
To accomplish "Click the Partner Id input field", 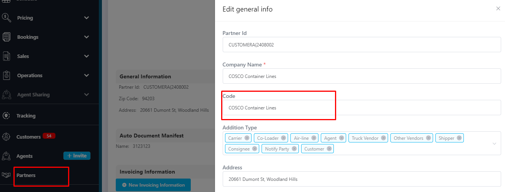I will [362, 45].
